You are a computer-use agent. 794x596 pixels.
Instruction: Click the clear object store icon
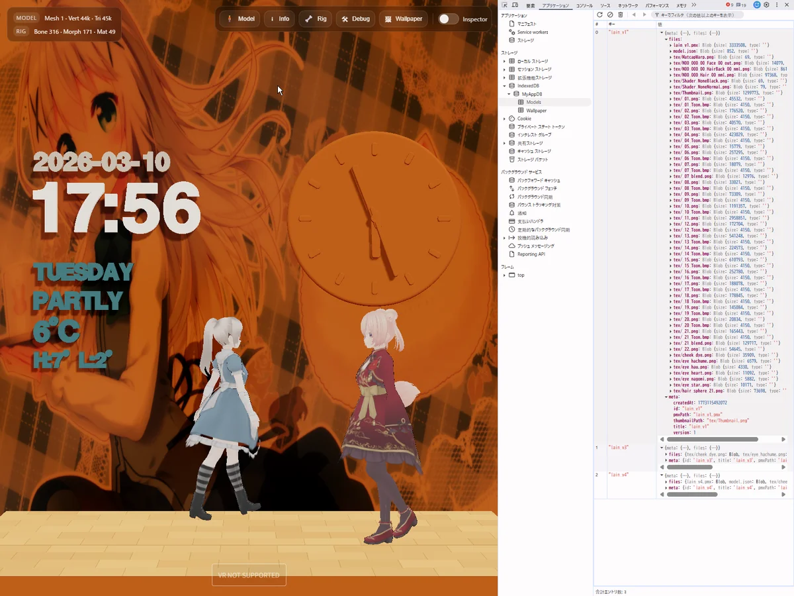pos(610,15)
